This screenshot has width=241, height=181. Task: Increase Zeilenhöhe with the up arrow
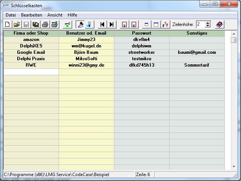pos(208,23)
